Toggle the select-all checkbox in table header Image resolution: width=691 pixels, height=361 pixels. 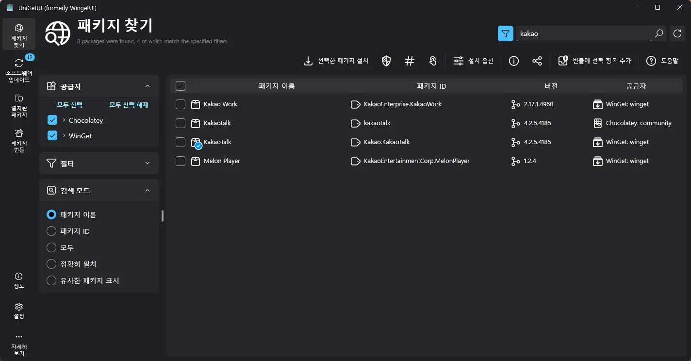point(181,86)
